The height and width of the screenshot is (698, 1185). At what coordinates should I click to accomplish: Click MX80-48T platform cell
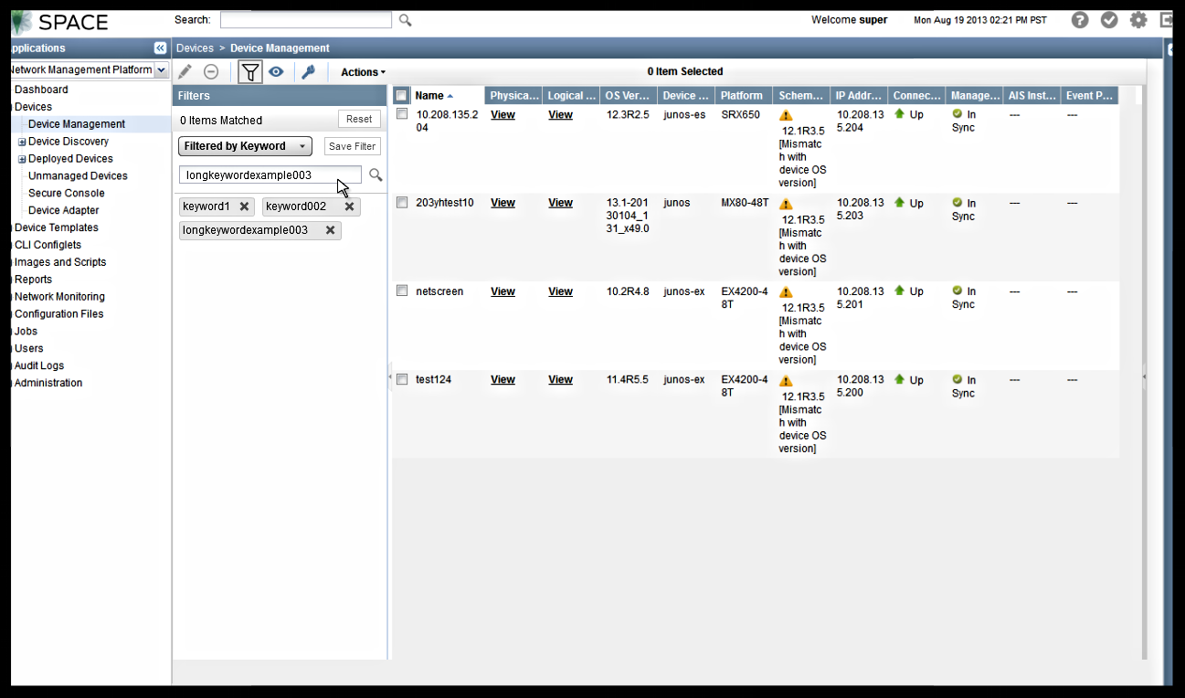click(x=745, y=203)
